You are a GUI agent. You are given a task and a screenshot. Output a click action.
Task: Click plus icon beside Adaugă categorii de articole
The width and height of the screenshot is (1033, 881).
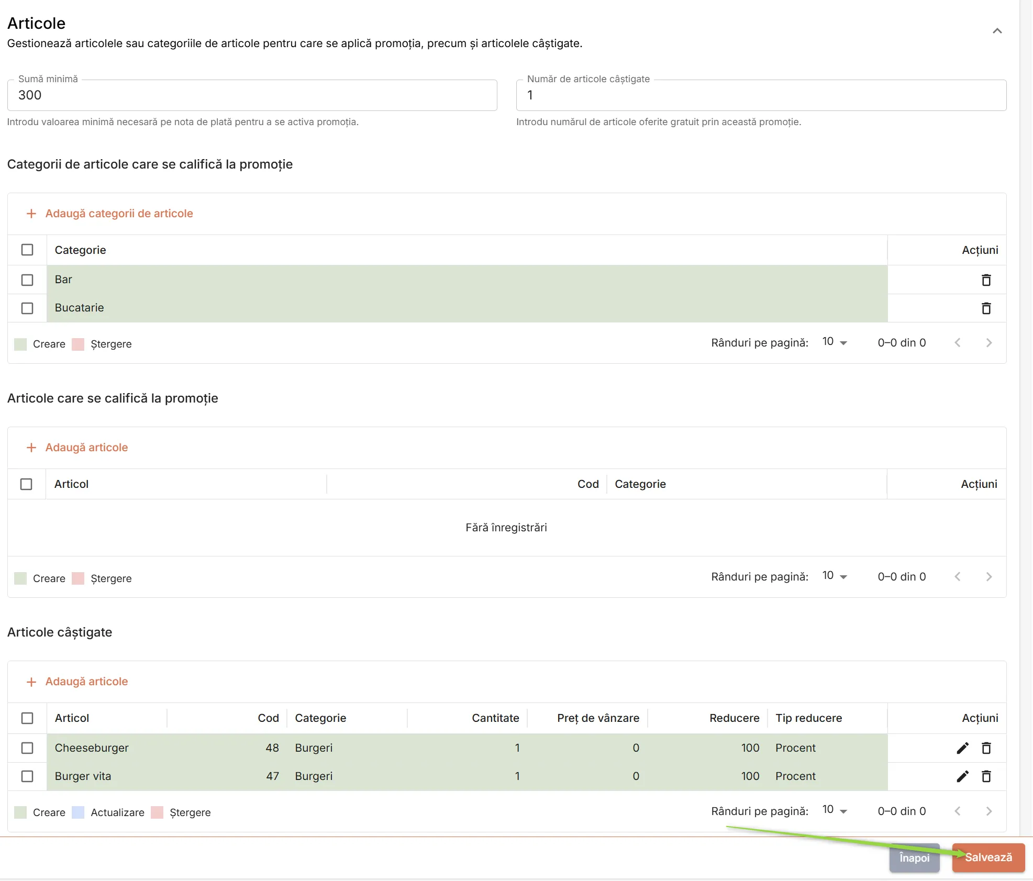(x=31, y=214)
